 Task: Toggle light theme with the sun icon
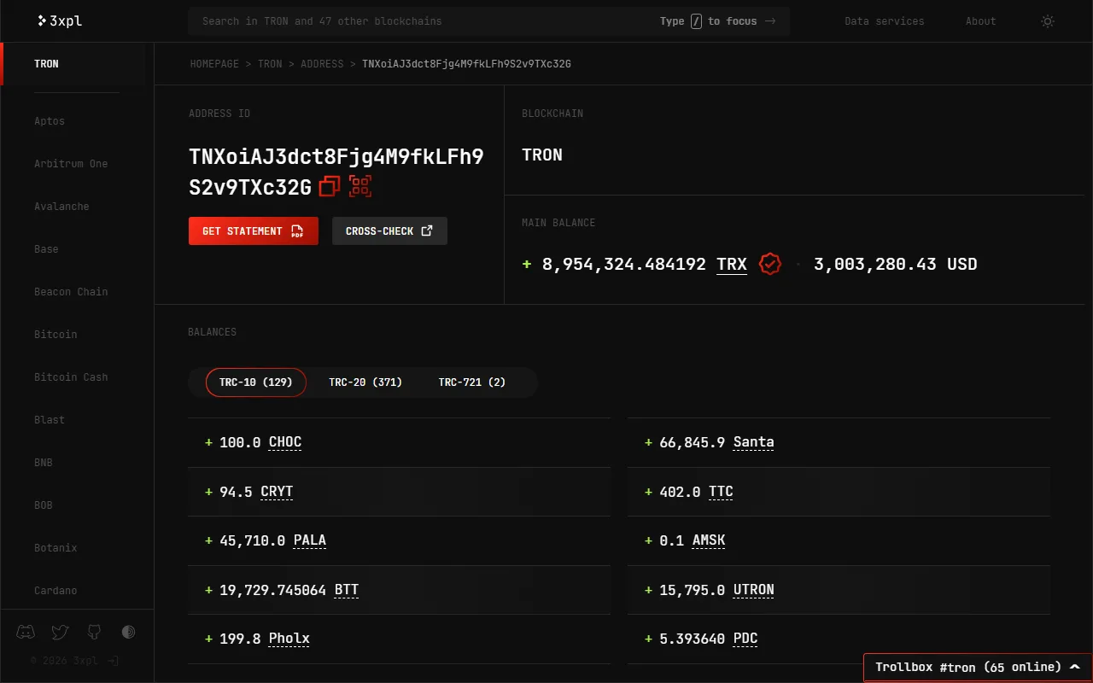coord(1048,21)
